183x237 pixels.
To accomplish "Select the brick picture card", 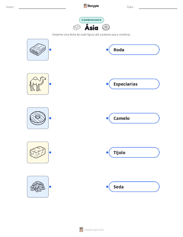I will pyautogui.click(x=38, y=152).
